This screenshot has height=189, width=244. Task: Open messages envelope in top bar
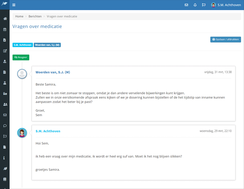pos(186,5)
